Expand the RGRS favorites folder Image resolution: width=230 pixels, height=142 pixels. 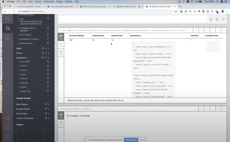point(49,48)
